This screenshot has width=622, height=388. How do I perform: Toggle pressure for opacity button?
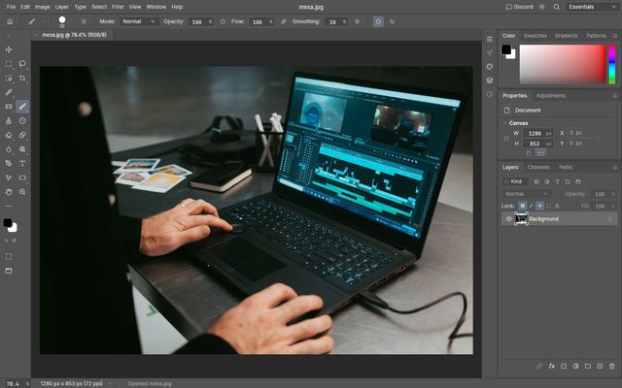point(223,21)
